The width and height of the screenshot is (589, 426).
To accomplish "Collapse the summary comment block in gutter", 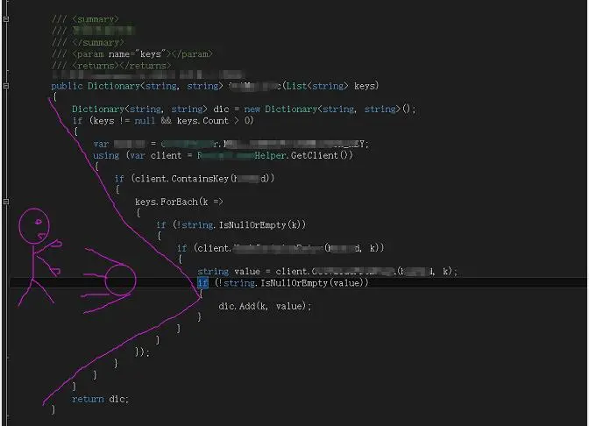I will coord(6,18).
